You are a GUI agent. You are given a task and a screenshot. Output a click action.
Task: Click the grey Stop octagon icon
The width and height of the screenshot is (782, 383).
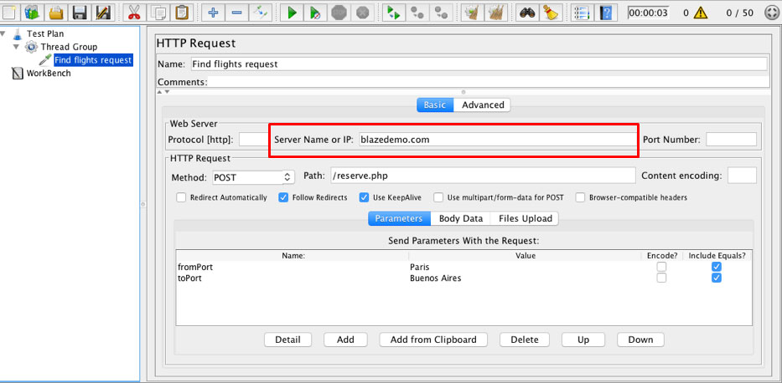pyautogui.click(x=339, y=12)
